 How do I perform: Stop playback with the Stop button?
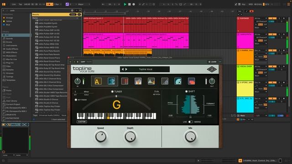[130, 4]
